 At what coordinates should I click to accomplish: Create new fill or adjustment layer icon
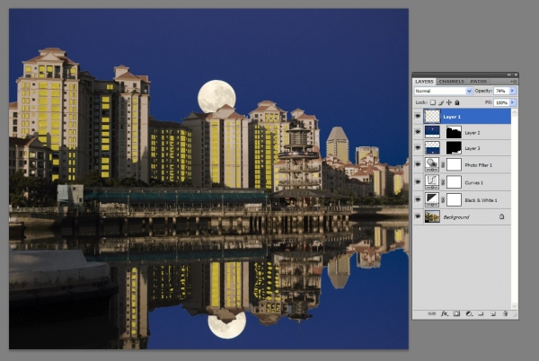click(x=469, y=313)
